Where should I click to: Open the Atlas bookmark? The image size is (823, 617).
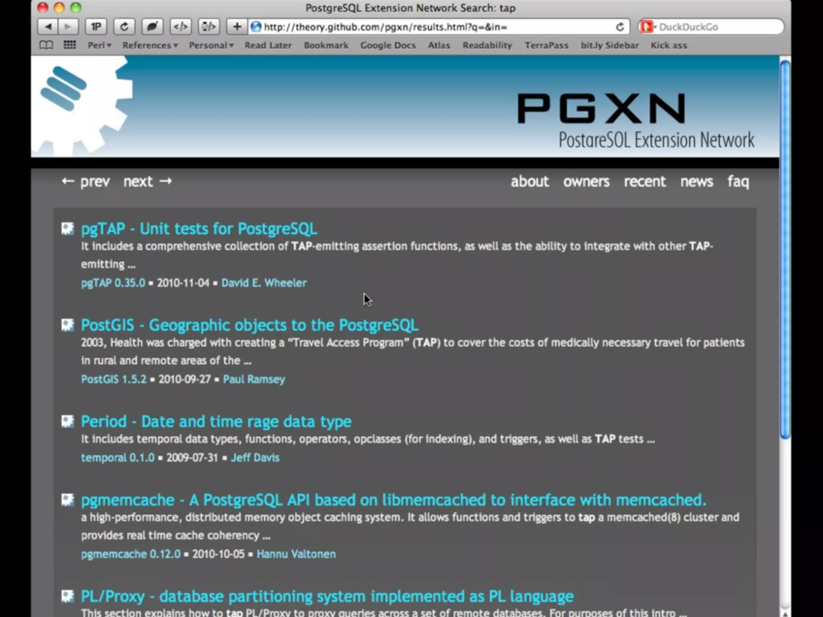pos(439,45)
